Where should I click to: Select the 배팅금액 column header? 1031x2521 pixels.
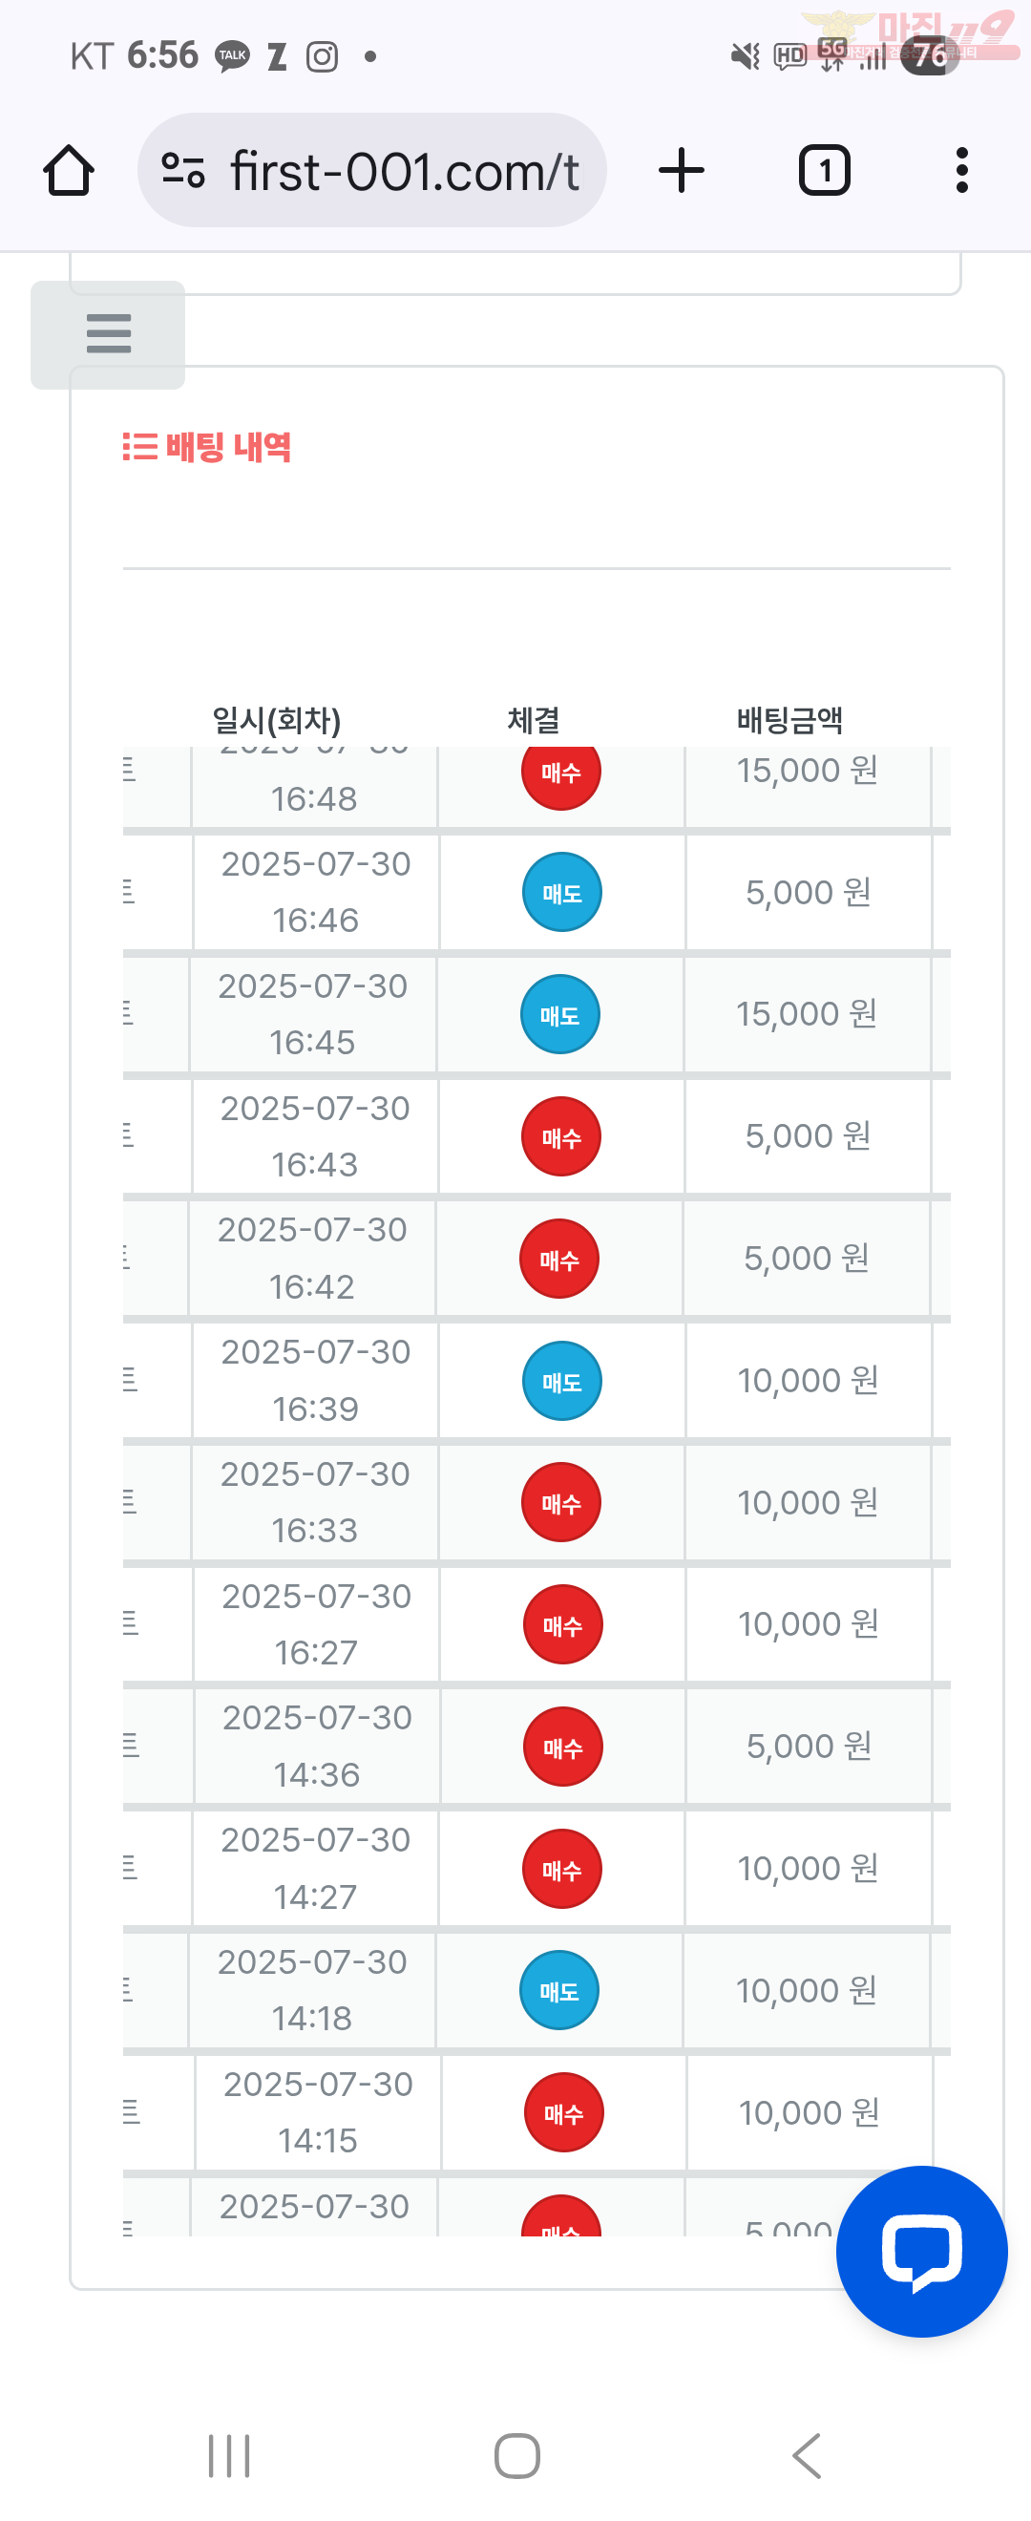[x=789, y=720]
